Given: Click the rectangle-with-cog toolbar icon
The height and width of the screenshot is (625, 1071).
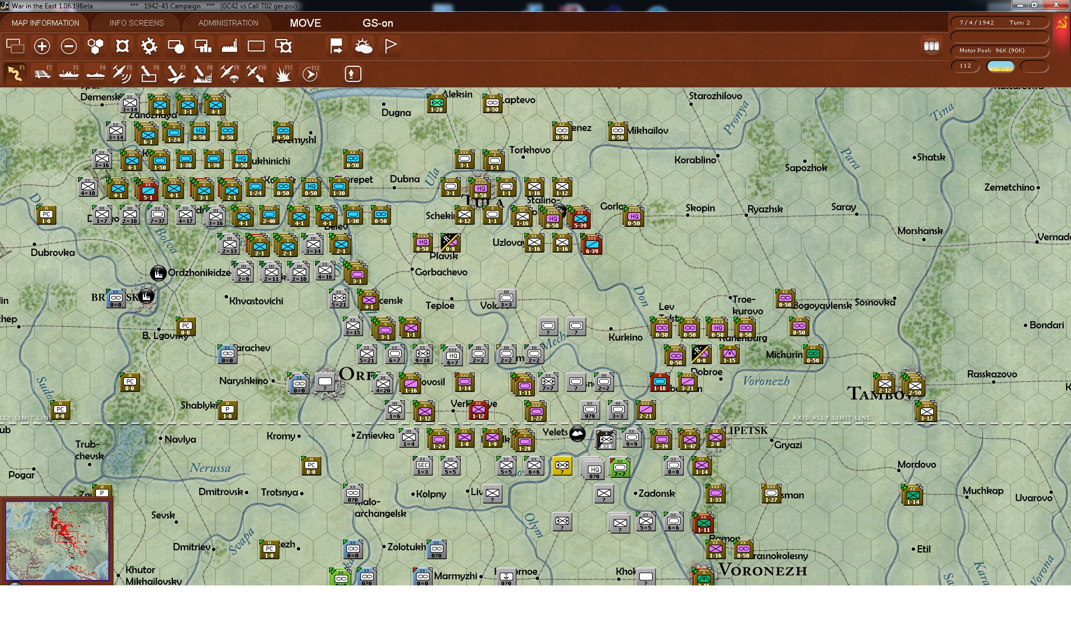Looking at the screenshot, I should 283,46.
